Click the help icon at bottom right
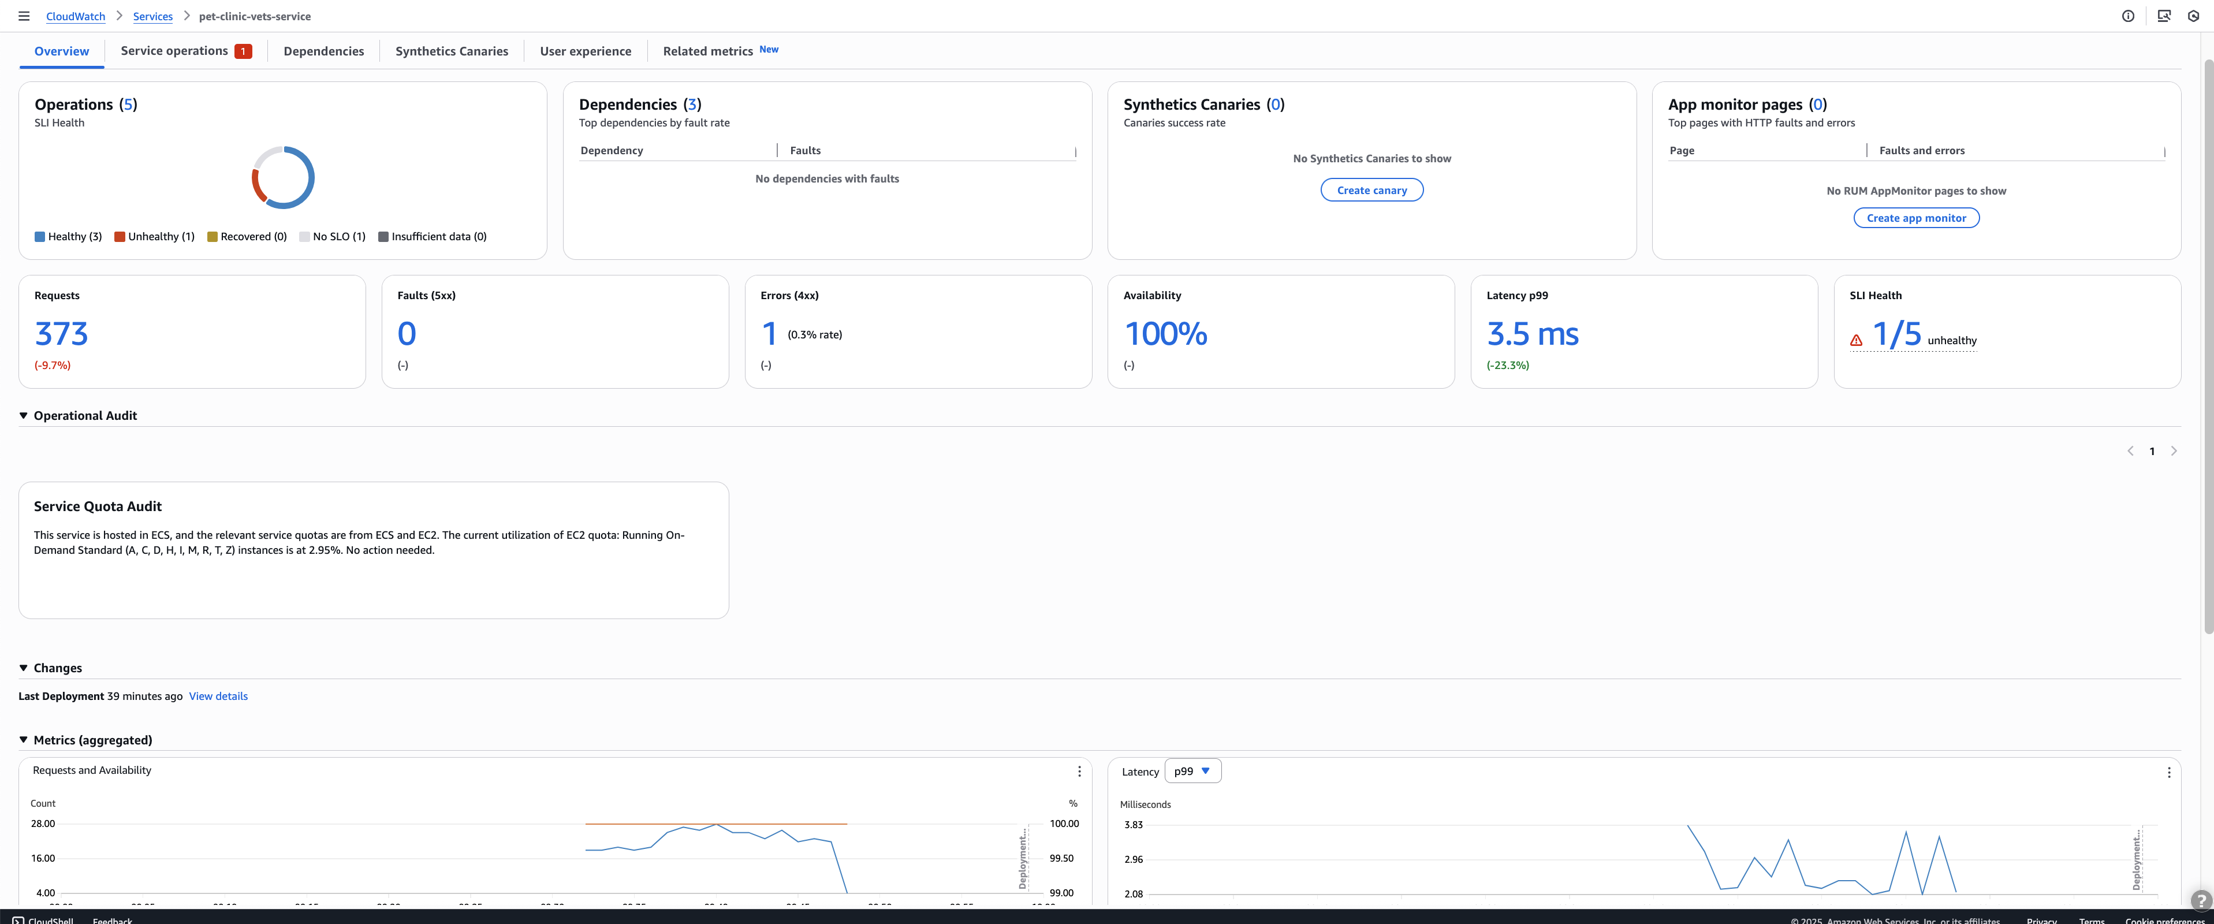This screenshot has width=2214, height=924. click(x=2200, y=900)
